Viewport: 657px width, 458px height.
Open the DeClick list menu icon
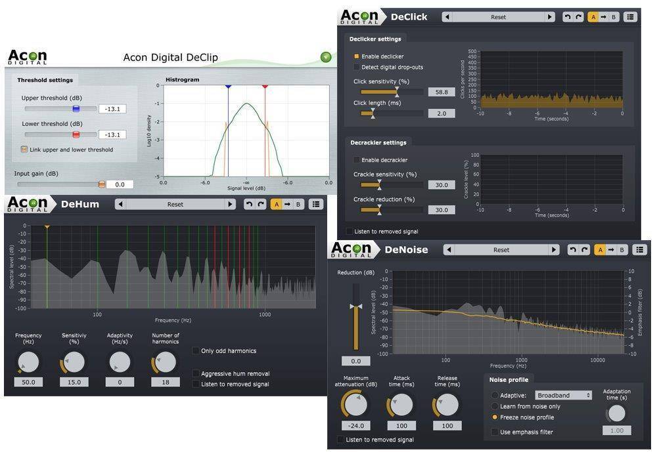pyautogui.click(x=630, y=17)
